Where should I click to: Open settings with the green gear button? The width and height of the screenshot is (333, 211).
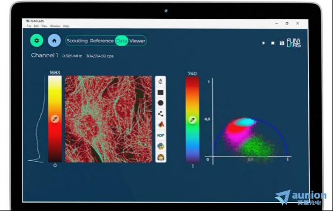point(36,40)
